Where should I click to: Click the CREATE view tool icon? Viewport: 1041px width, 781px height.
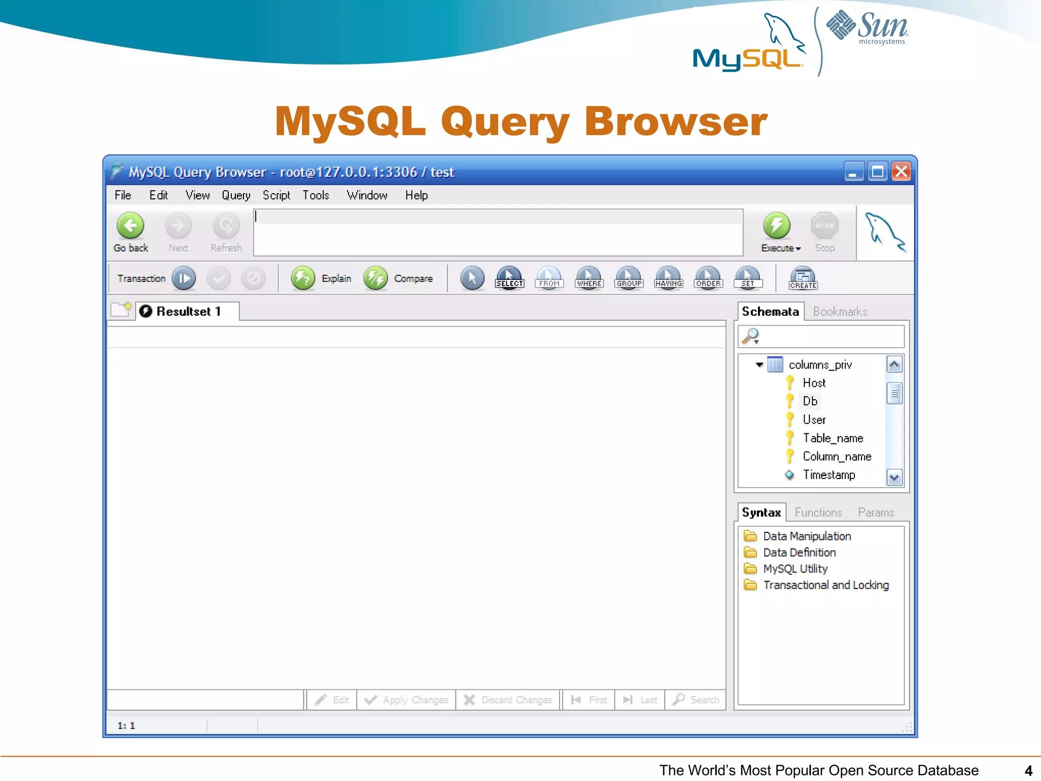click(x=803, y=278)
